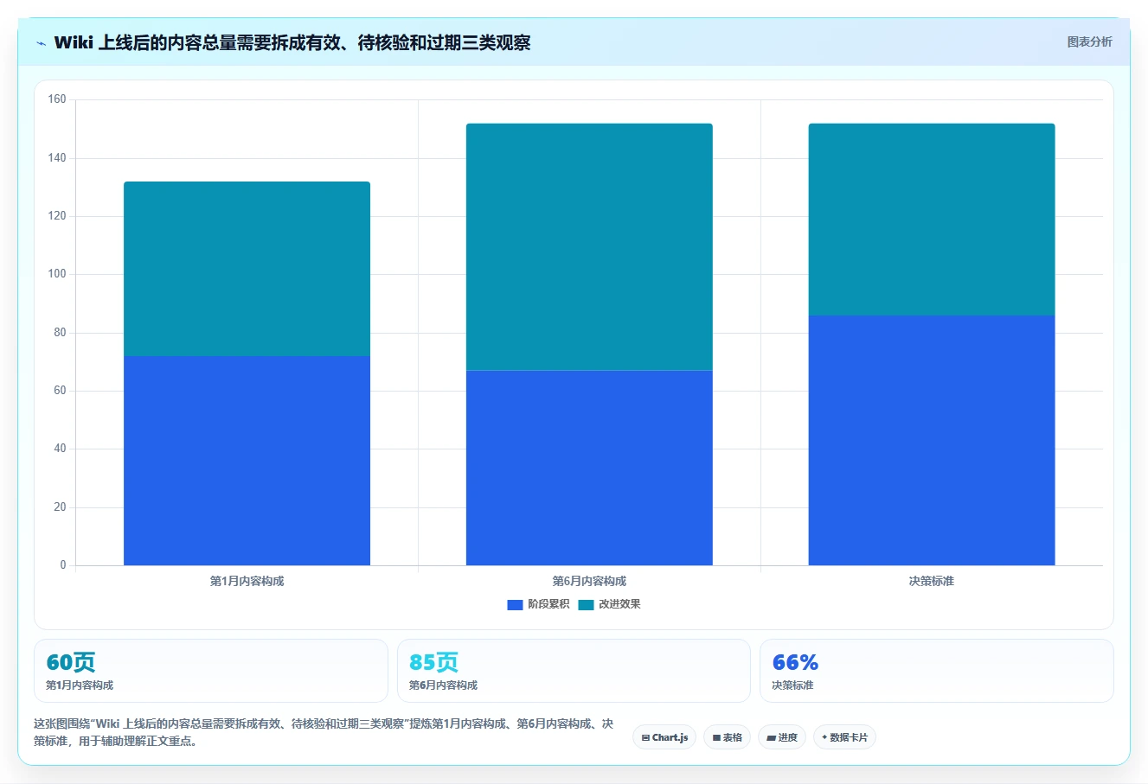Click the 20 y-axis tick label
The width and height of the screenshot is (1148, 784).
click(x=60, y=507)
